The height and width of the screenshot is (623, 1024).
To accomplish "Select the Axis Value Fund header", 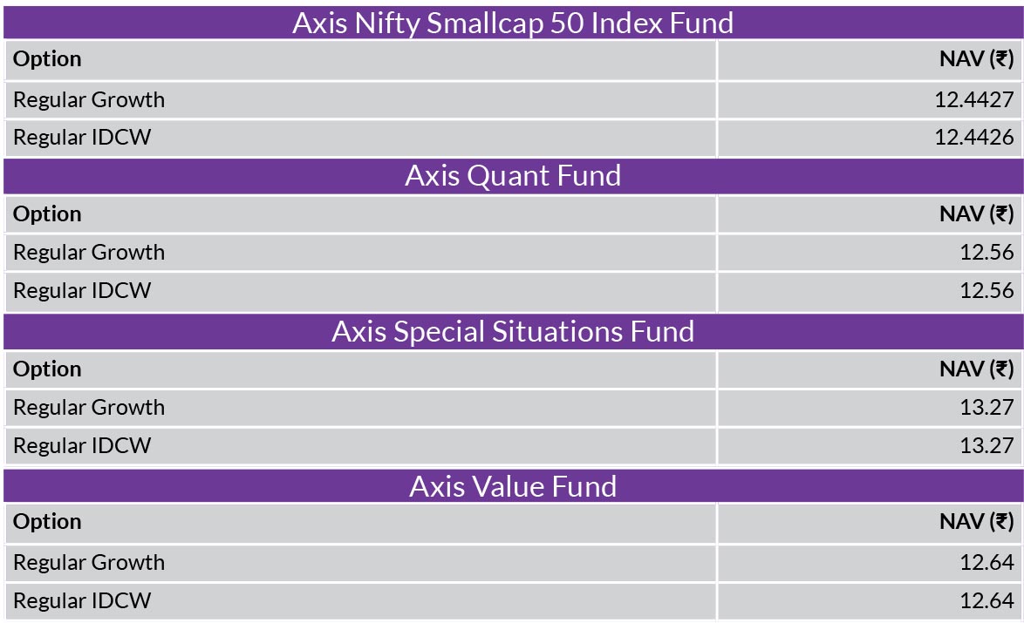I will tap(513, 486).
